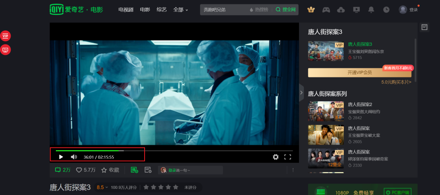Viewport: 440px width, 195px height.
Task: Open the 电影 menu
Action: tap(145, 10)
